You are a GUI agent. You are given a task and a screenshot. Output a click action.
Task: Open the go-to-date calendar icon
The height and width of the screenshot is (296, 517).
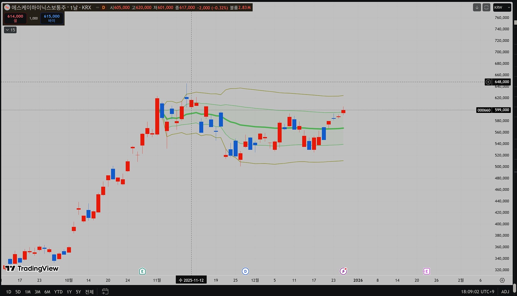click(x=105, y=291)
